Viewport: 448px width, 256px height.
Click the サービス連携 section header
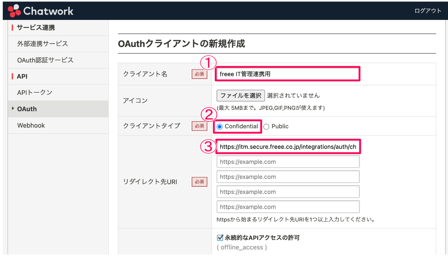pyautogui.click(x=36, y=27)
